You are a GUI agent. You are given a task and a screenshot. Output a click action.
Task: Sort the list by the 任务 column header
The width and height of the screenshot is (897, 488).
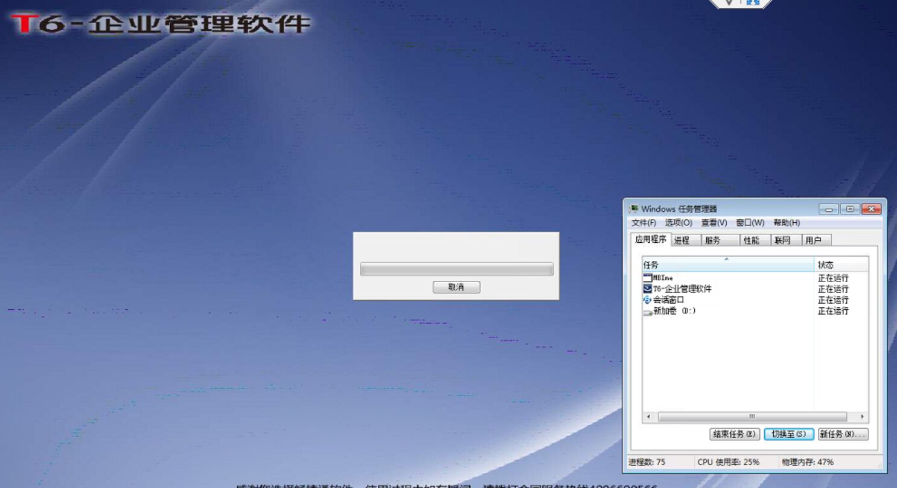(728, 265)
